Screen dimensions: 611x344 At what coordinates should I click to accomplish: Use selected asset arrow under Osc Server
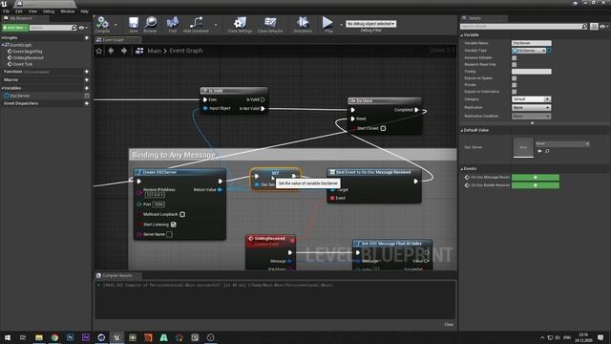(539, 151)
